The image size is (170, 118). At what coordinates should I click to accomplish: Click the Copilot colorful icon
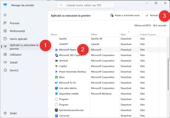(56, 66)
